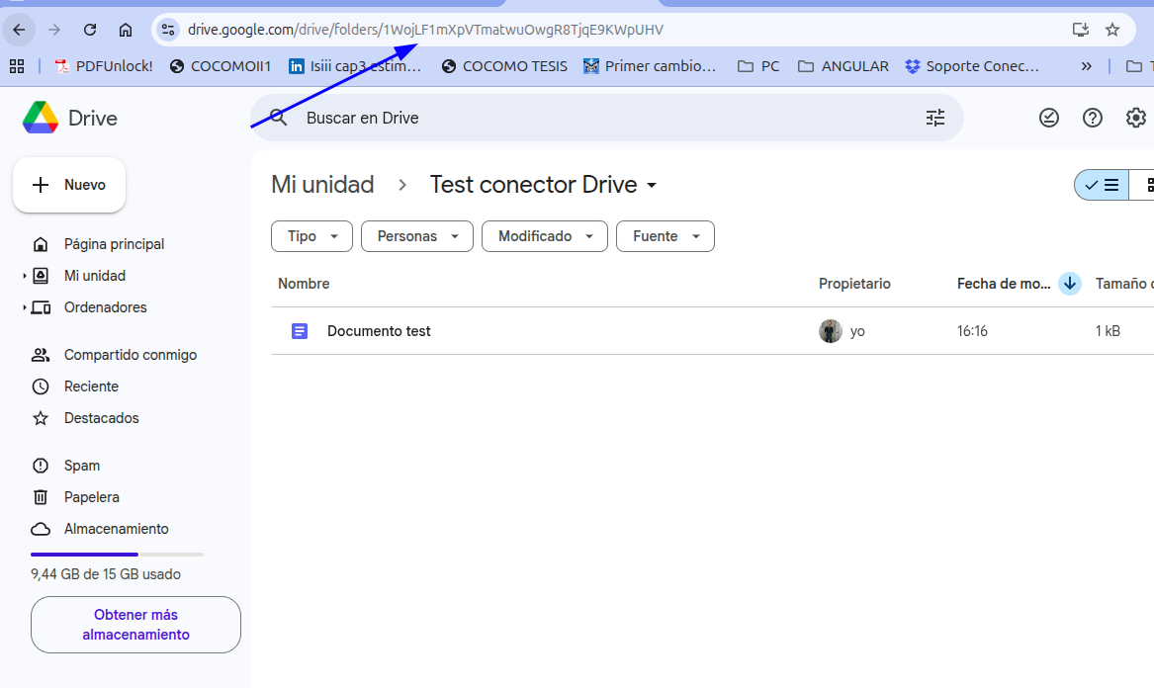Open the help question mark icon
The height and width of the screenshot is (688, 1154).
[1092, 118]
